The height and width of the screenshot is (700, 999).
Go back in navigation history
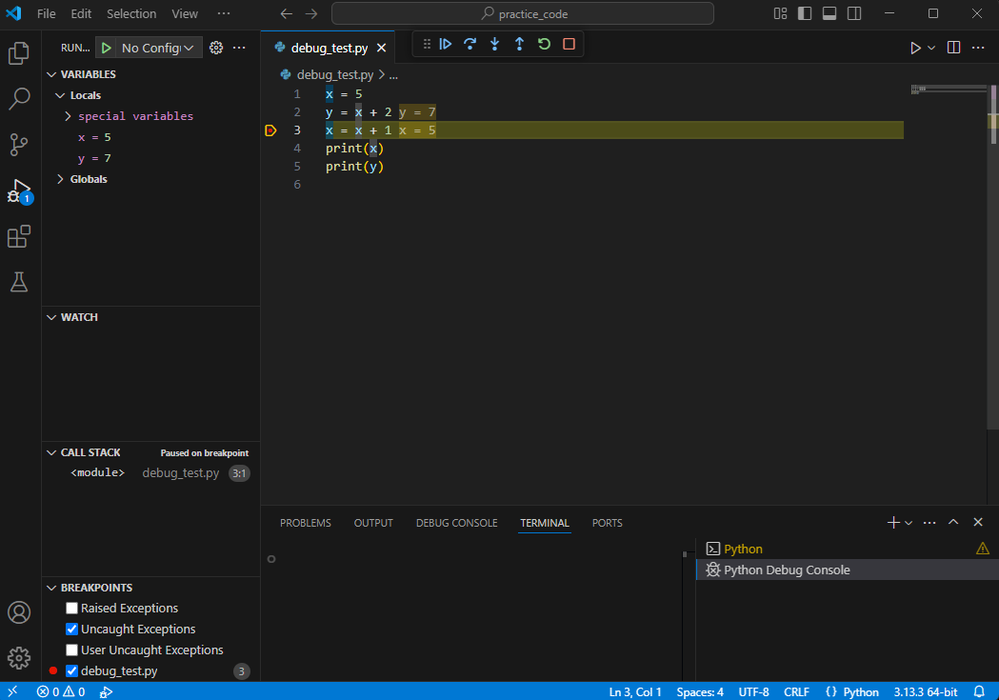pyautogui.click(x=287, y=13)
